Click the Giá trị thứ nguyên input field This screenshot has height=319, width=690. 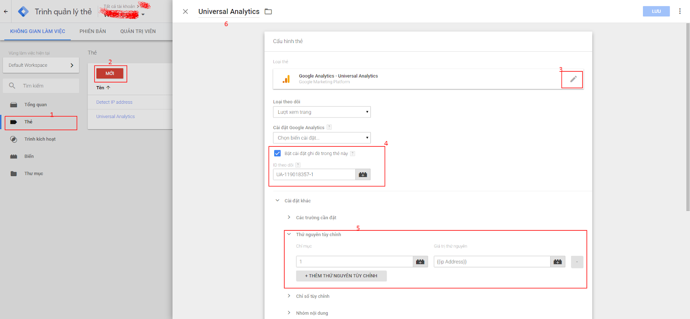(x=492, y=262)
